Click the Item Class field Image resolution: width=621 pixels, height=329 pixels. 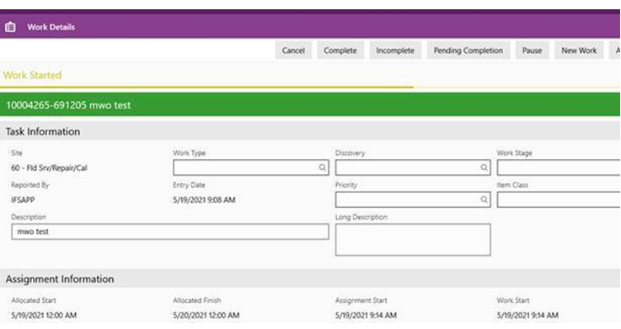pos(559,199)
